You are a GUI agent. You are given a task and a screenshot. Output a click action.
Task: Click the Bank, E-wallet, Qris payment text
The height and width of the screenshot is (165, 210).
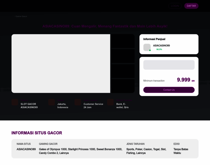pos(122,106)
